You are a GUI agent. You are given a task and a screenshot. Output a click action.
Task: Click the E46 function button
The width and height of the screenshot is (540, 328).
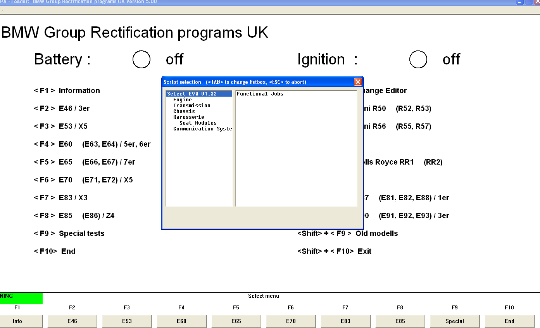point(72,321)
